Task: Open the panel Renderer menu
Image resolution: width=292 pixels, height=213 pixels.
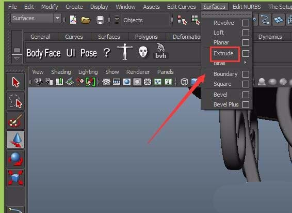Action: click(138, 72)
